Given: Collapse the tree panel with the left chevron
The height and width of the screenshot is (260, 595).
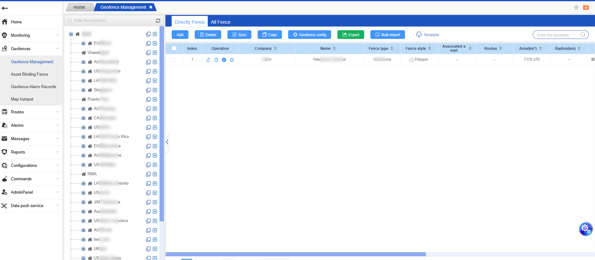Looking at the screenshot, I should 167,142.
